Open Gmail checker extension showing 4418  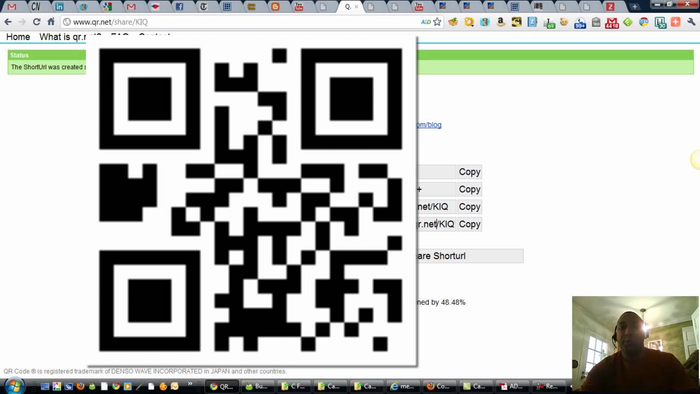pyautogui.click(x=612, y=22)
